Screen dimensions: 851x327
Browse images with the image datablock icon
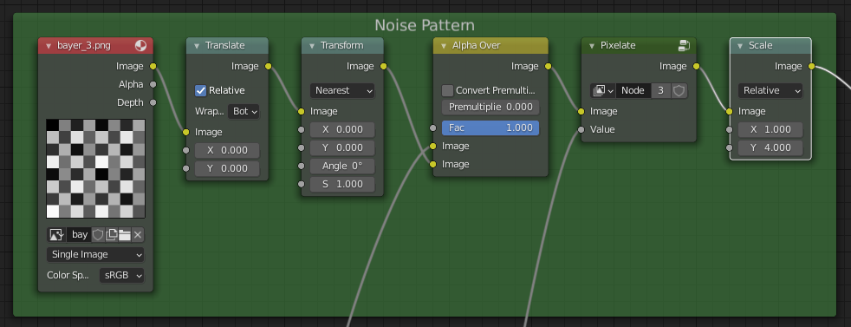[x=56, y=235]
